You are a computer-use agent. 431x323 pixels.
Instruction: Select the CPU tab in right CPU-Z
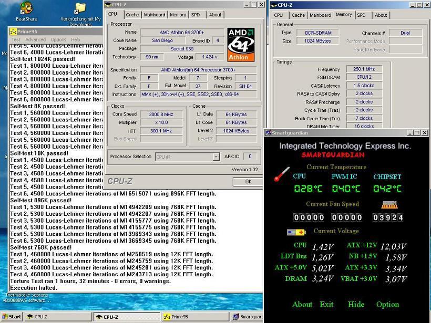pos(278,15)
